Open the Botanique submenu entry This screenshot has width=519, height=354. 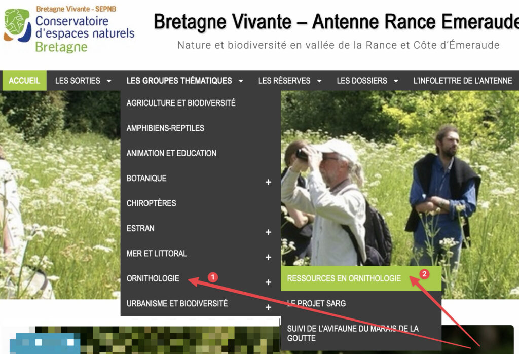point(146,178)
